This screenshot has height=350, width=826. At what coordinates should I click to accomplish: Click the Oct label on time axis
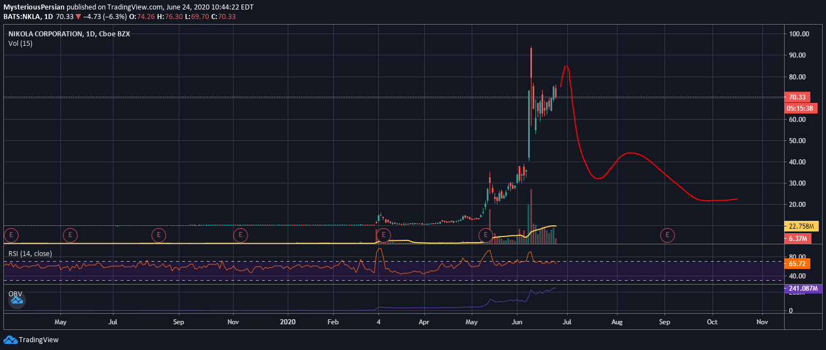712,322
